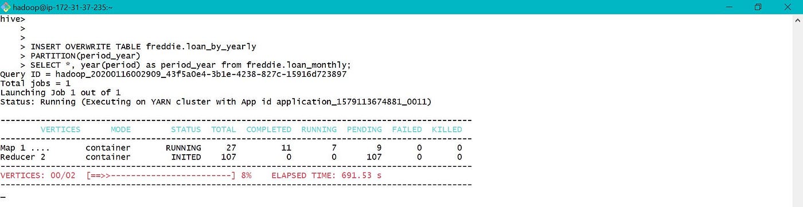Click the COMPLETED column header

point(268,130)
